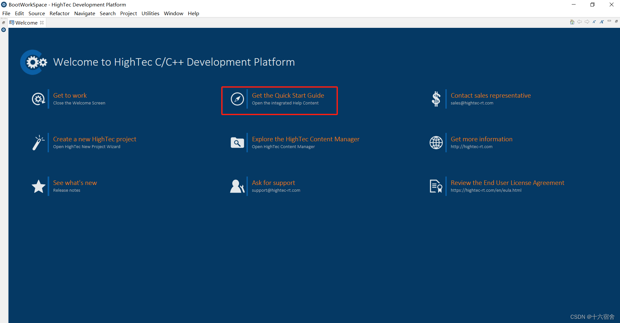Viewport: 620px width, 323px height.
Task: Click the Ask for support link
Action: (x=273, y=183)
